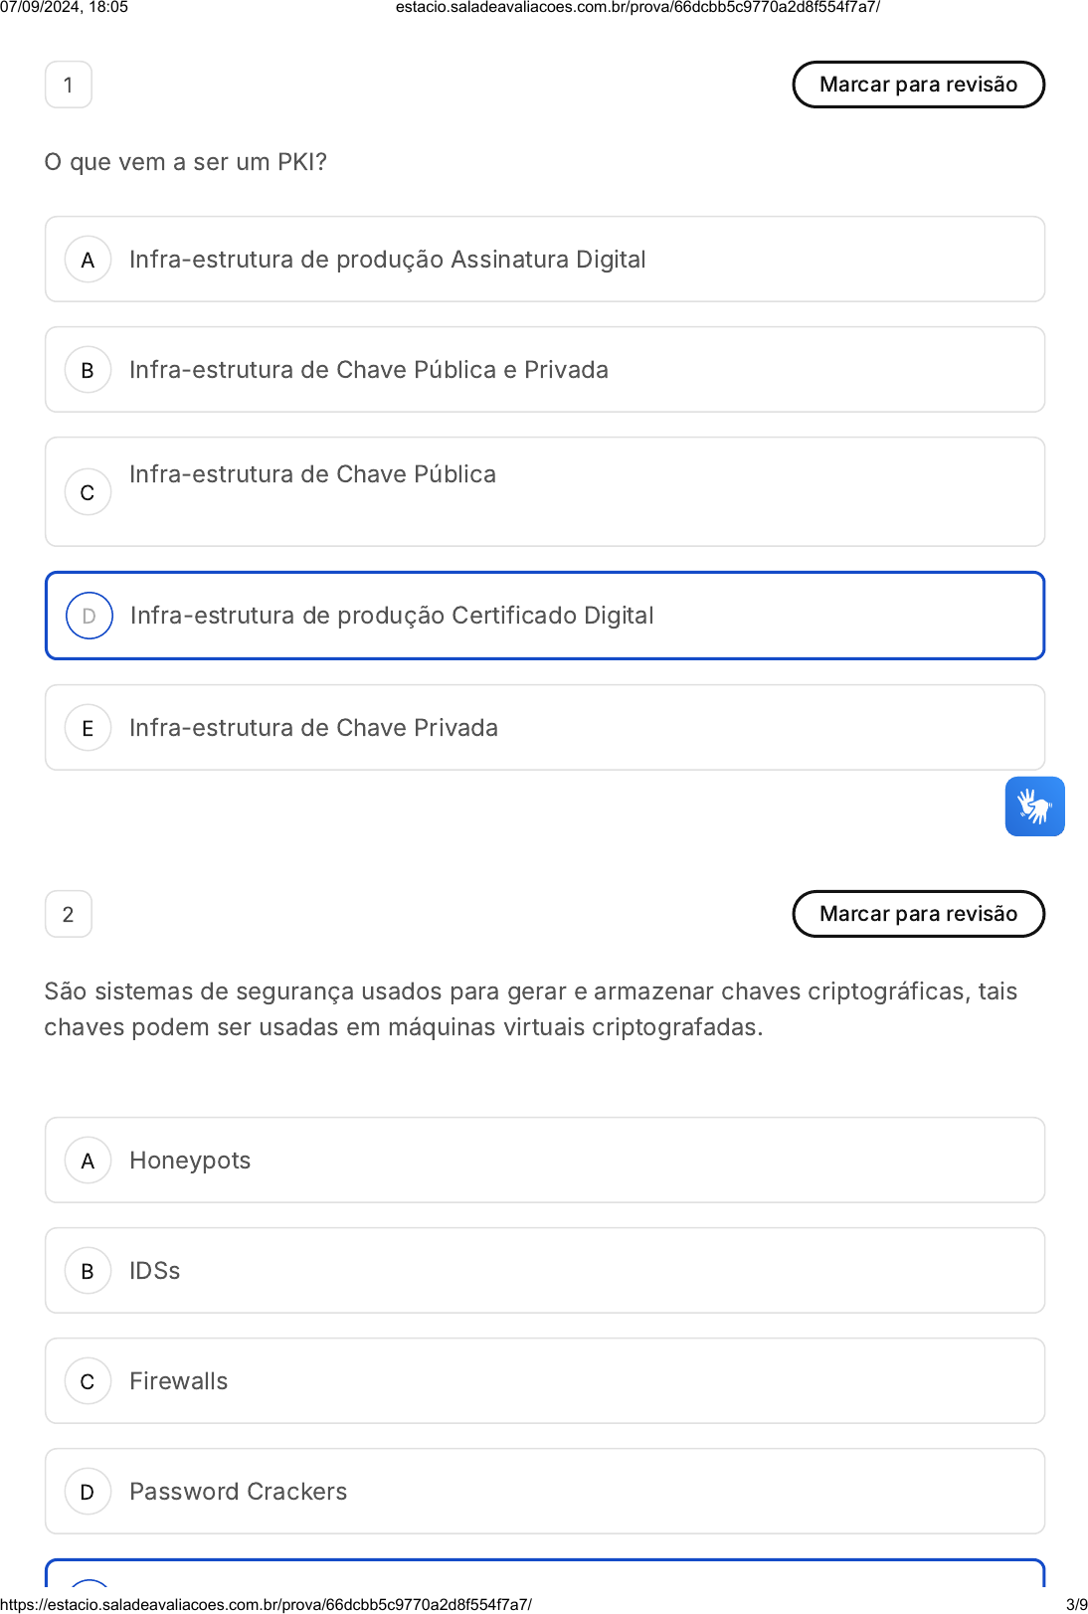Mark question 2 for review

click(x=918, y=914)
